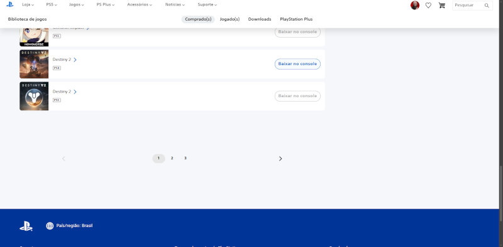Viewport: 503px width, 247px height.
Task: Go to next page with right arrow
Action: tap(280, 159)
